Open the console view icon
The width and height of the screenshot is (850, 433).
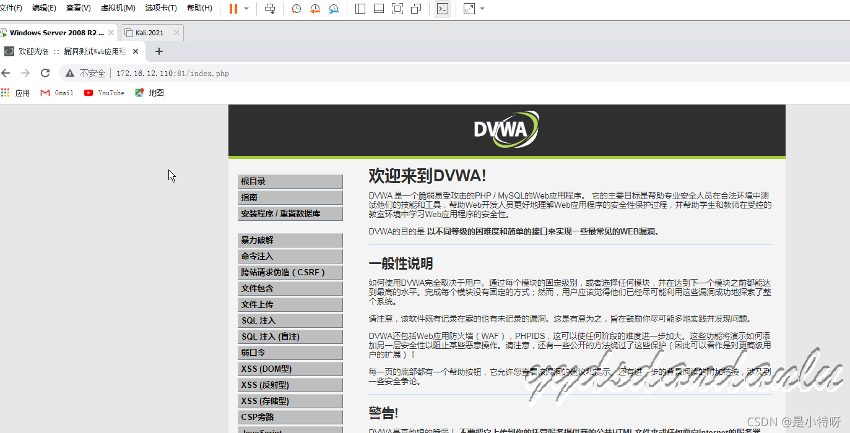click(x=442, y=9)
